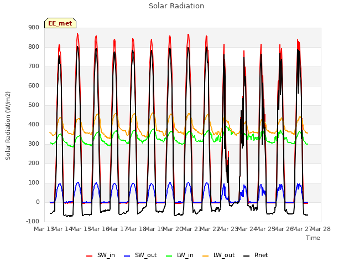This screenshot has width=354, height=266.
Task: Click the SW_out legend entry
Action: tap(140, 255)
